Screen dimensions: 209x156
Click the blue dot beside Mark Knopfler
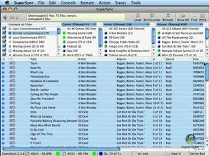click(x=106, y=51)
